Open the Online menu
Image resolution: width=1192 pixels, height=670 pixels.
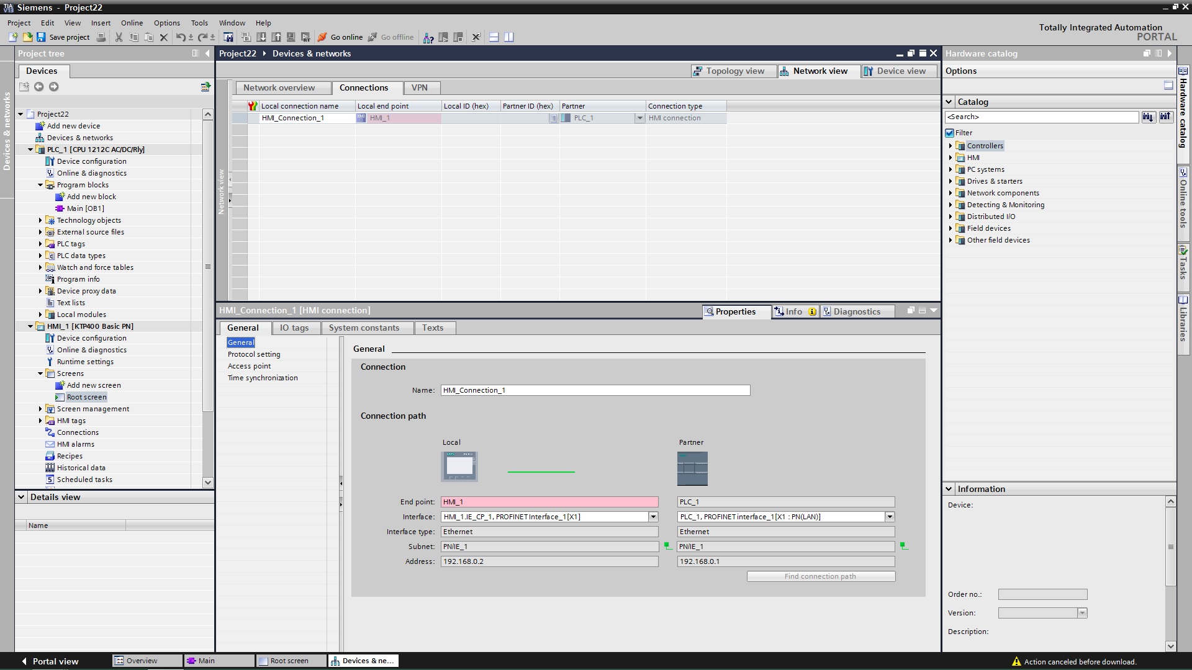click(132, 23)
